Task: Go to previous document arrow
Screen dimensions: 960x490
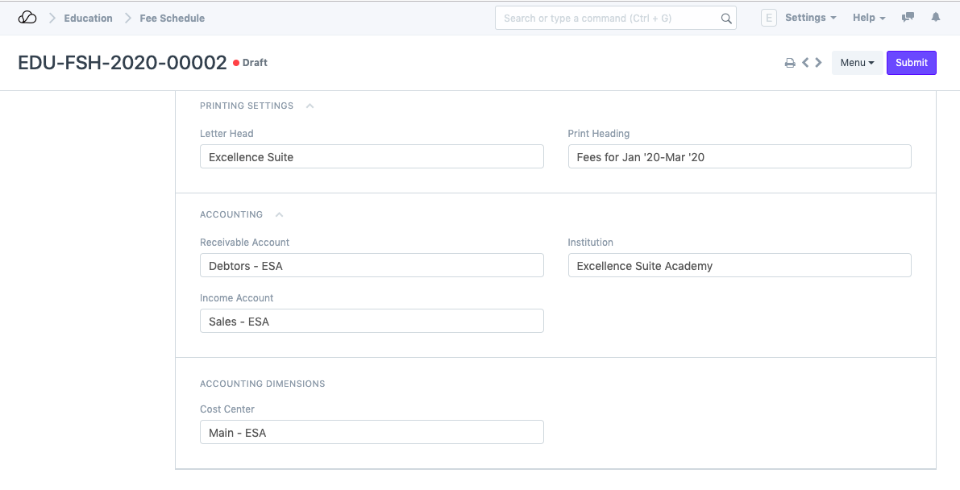Action: [x=805, y=63]
